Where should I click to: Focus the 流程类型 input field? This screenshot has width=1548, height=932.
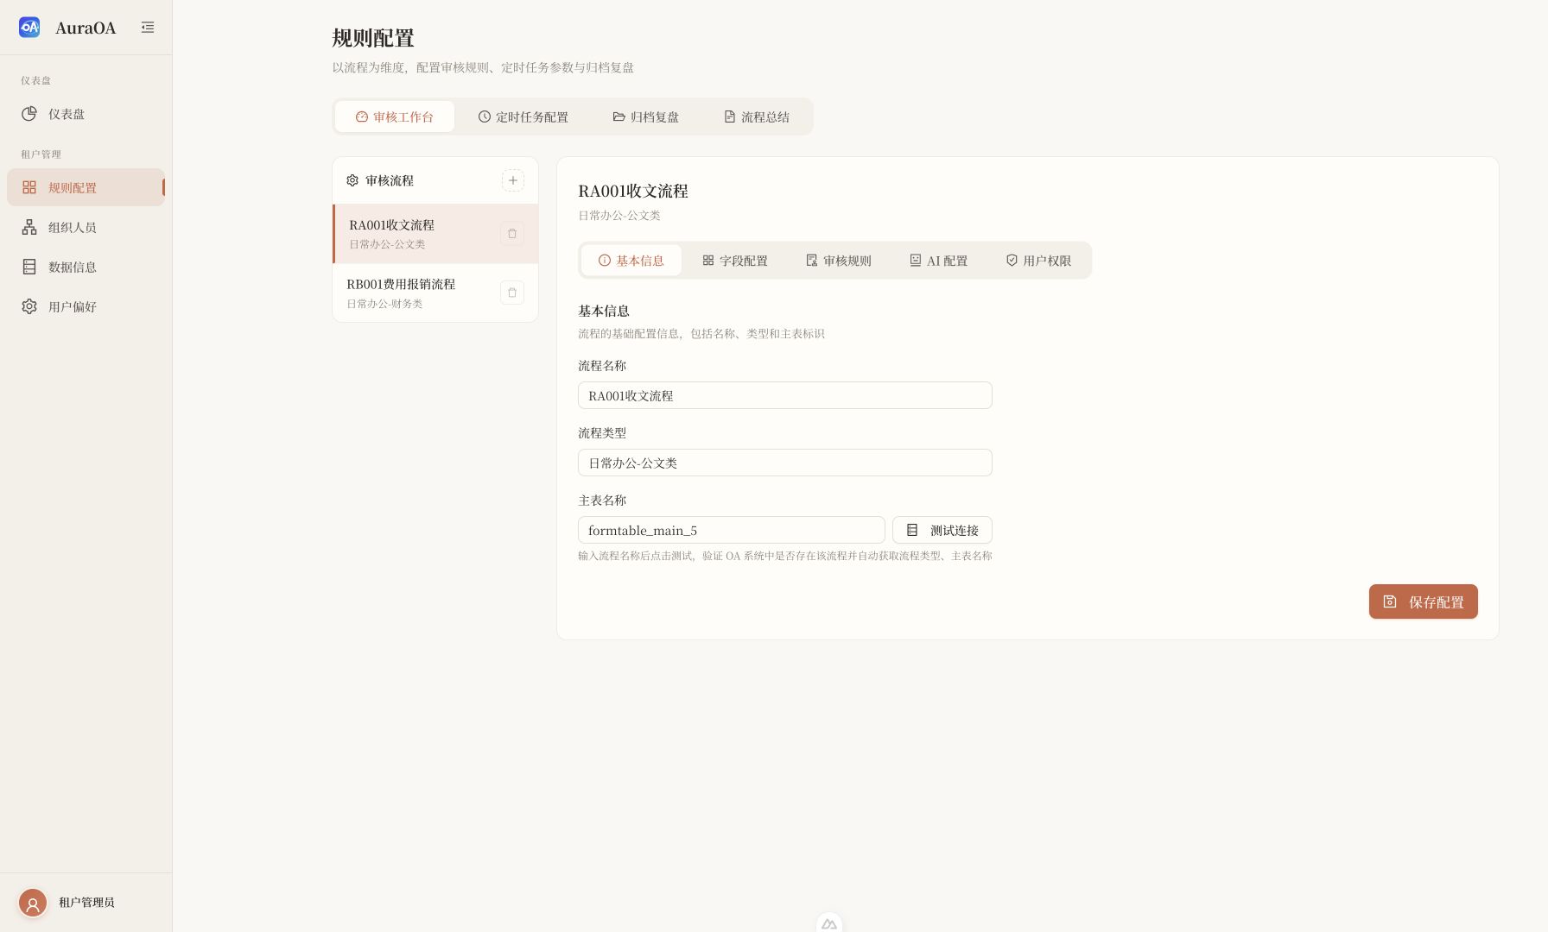[785, 463]
